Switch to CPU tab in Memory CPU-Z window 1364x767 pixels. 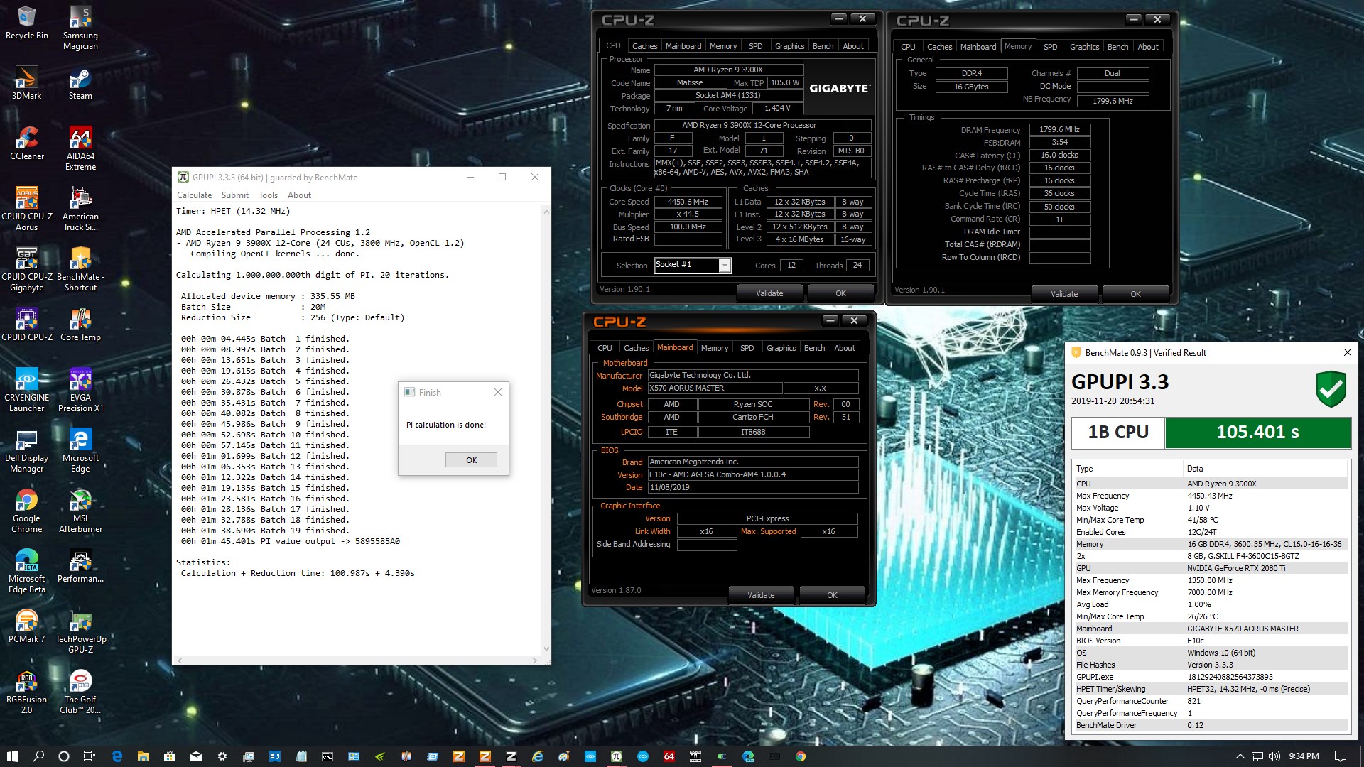[x=908, y=47]
